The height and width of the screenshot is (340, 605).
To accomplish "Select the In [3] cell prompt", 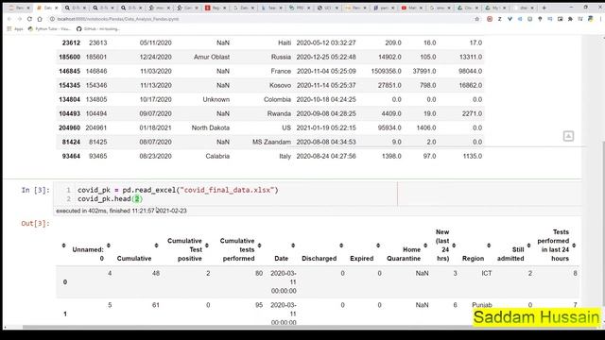I will click(36, 190).
